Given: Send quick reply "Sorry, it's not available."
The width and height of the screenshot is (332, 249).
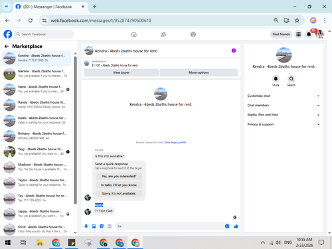Looking at the screenshot, I should [119, 193].
